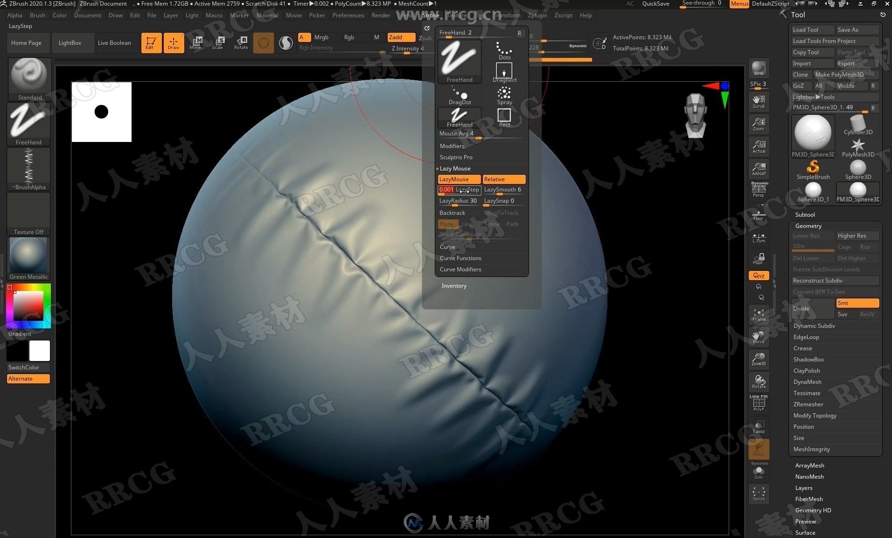Select the SimpleBrush tool thumbnail
Screen dimensions: 892x538
[x=813, y=170]
